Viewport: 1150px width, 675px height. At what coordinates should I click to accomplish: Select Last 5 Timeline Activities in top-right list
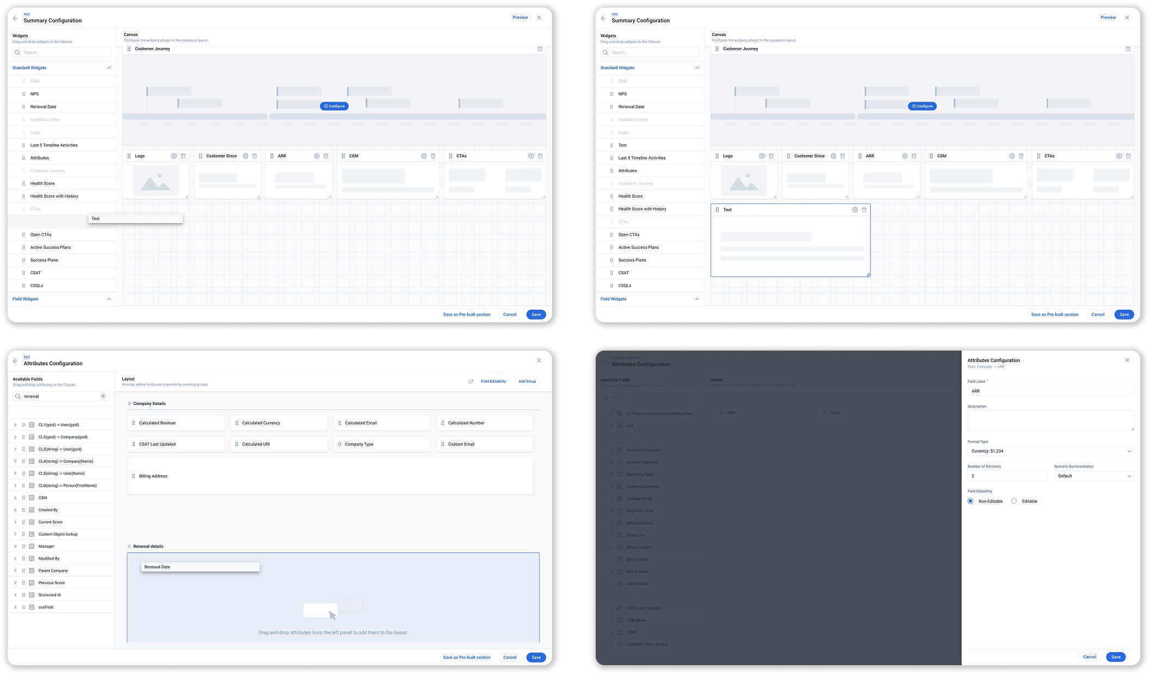(x=650, y=158)
